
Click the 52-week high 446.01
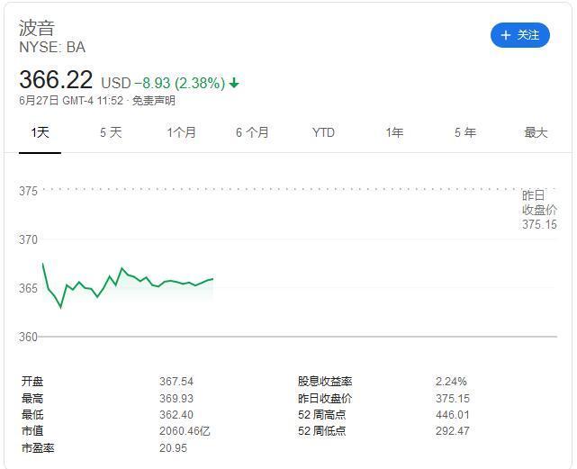point(453,414)
